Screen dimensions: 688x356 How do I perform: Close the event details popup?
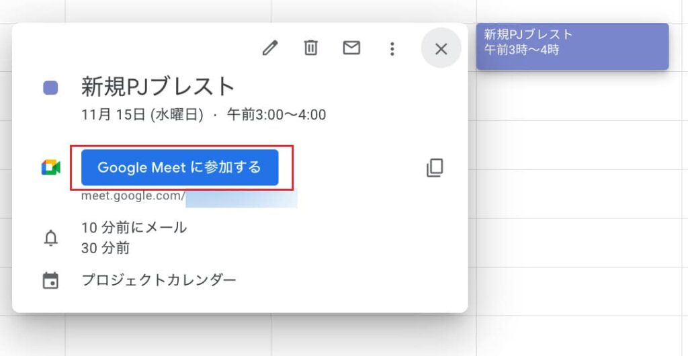point(441,48)
